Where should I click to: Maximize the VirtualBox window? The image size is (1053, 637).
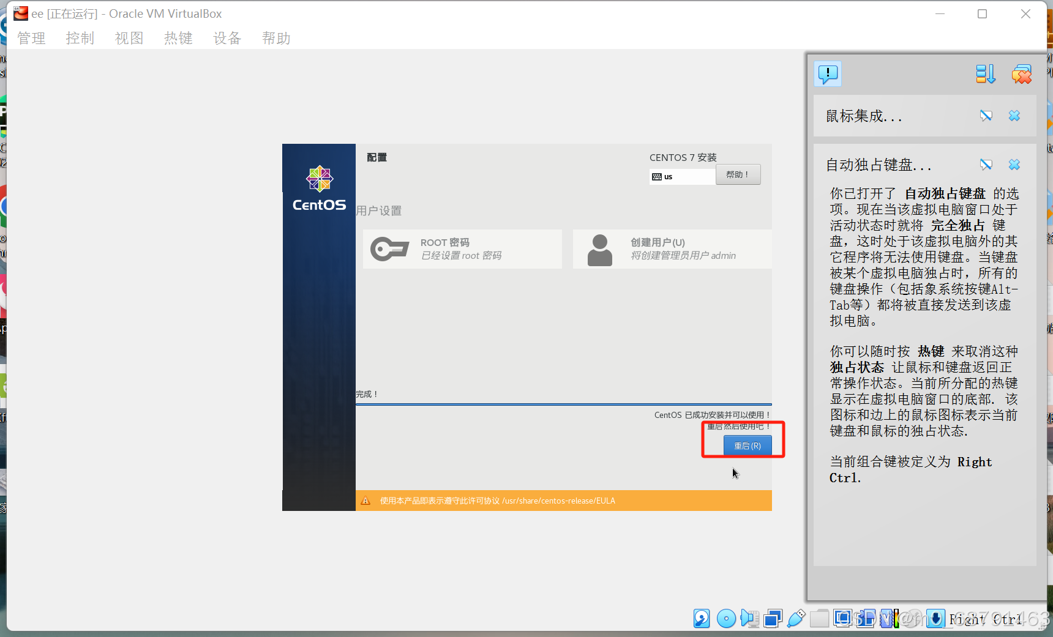pos(983,13)
